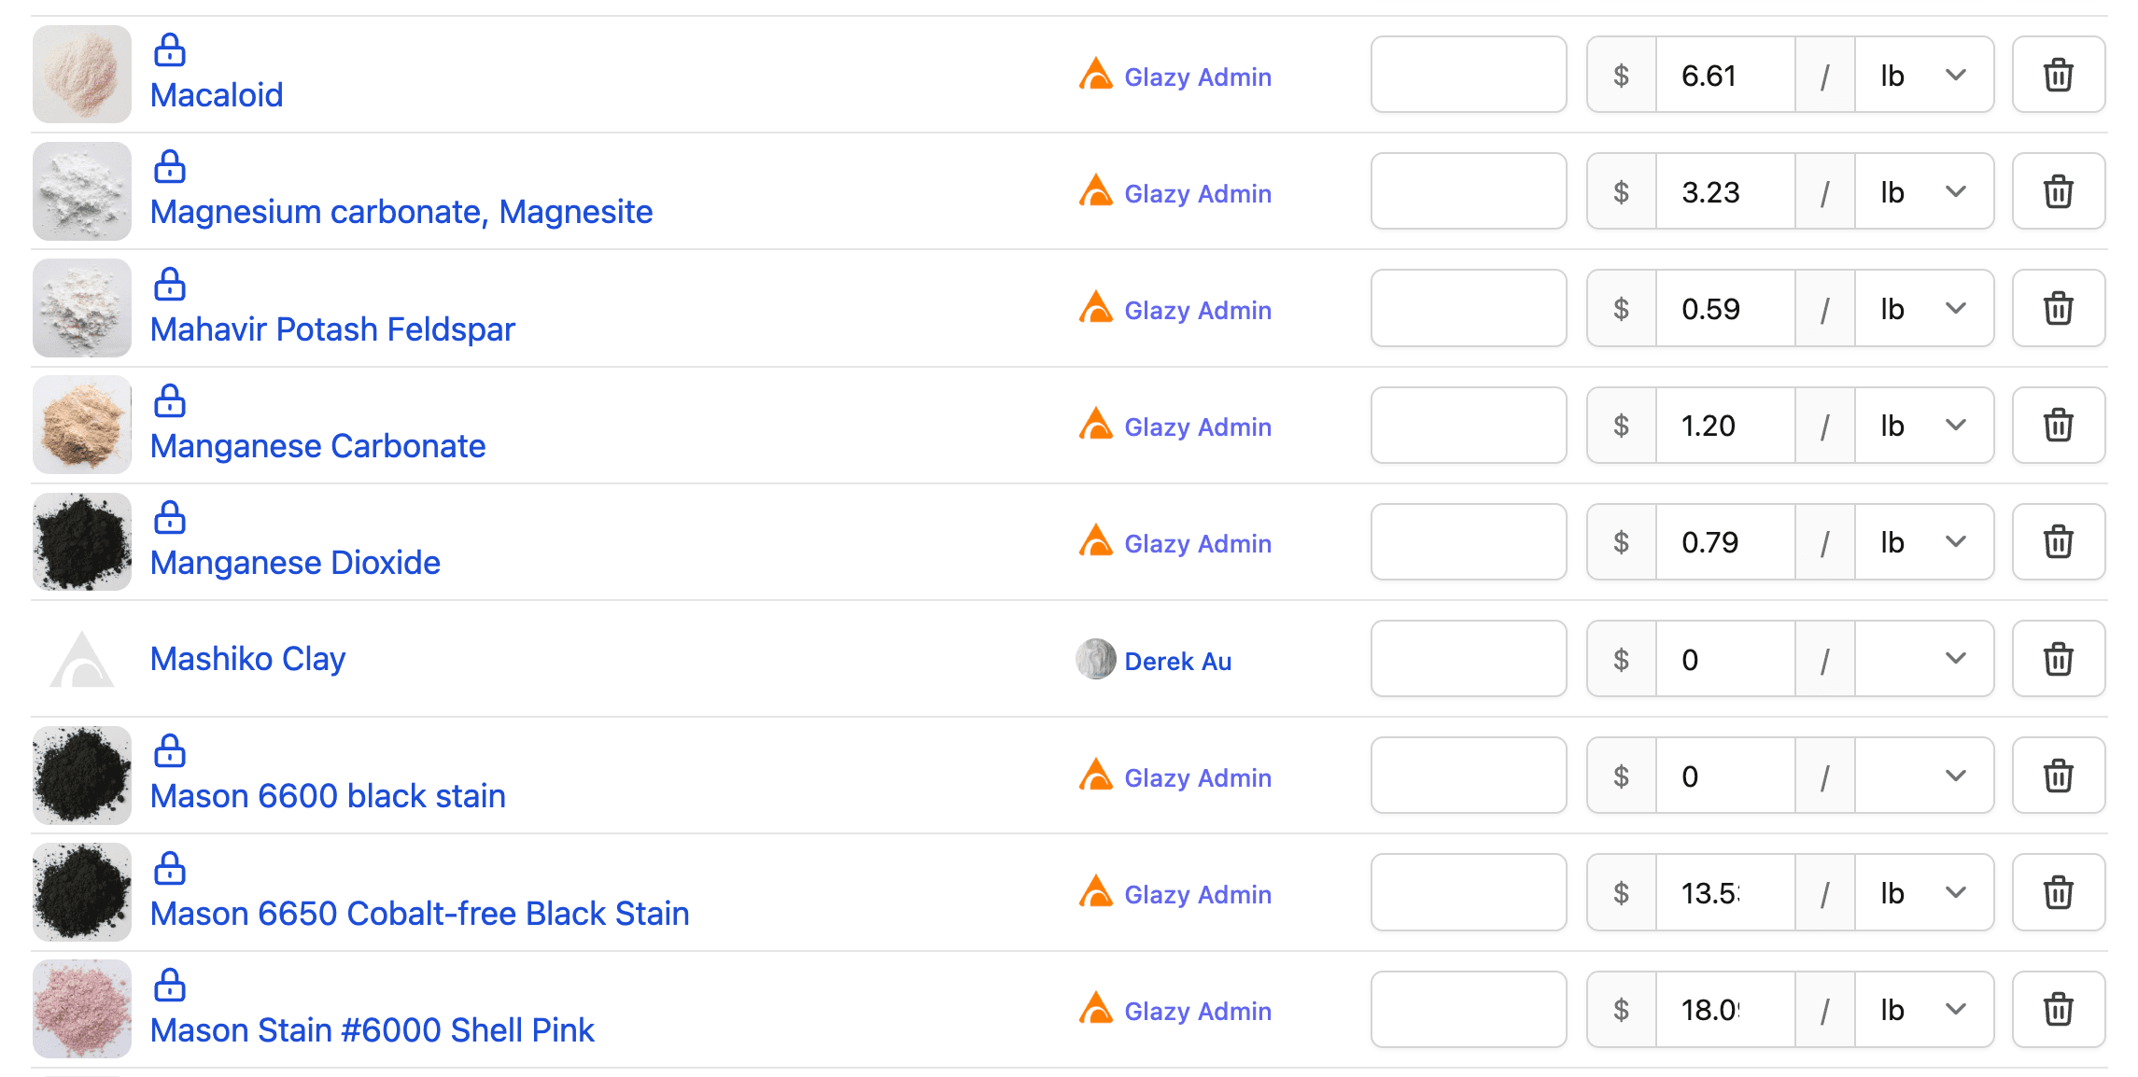Open unit dropdown for Mason Stain #6000 Shell Pink

tap(1923, 1010)
